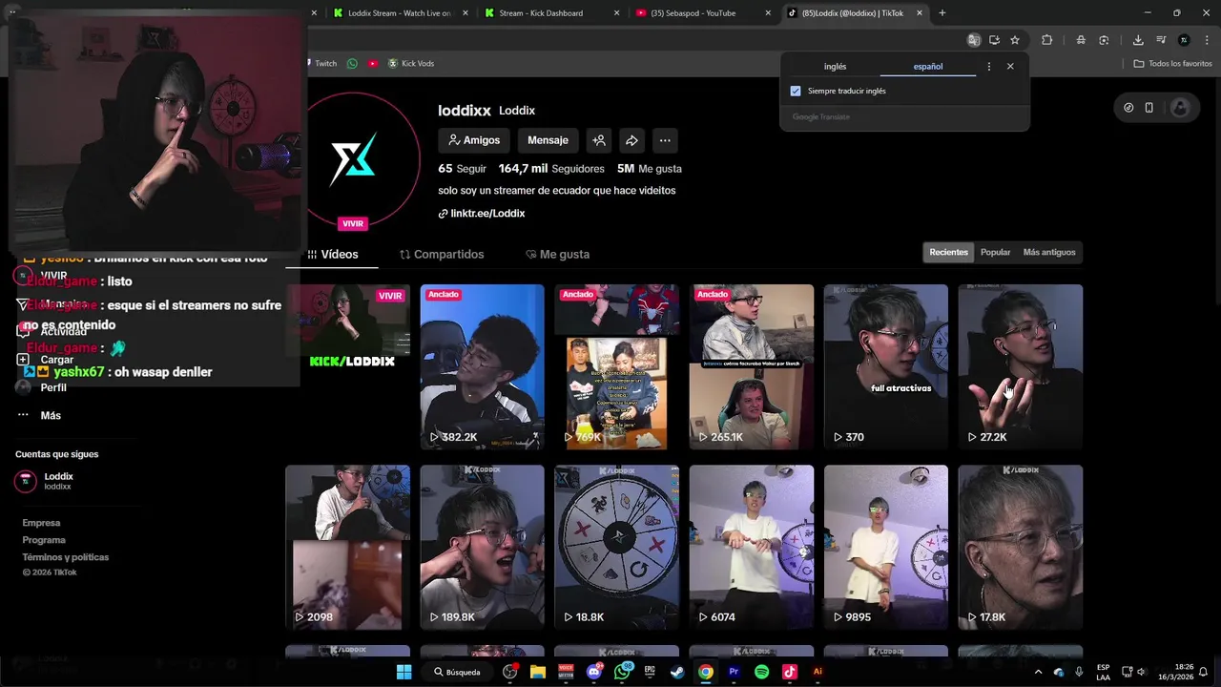Open the Chrome profile avatar
Image resolution: width=1221 pixels, height=687 pixels.
tap(1184, 40)
